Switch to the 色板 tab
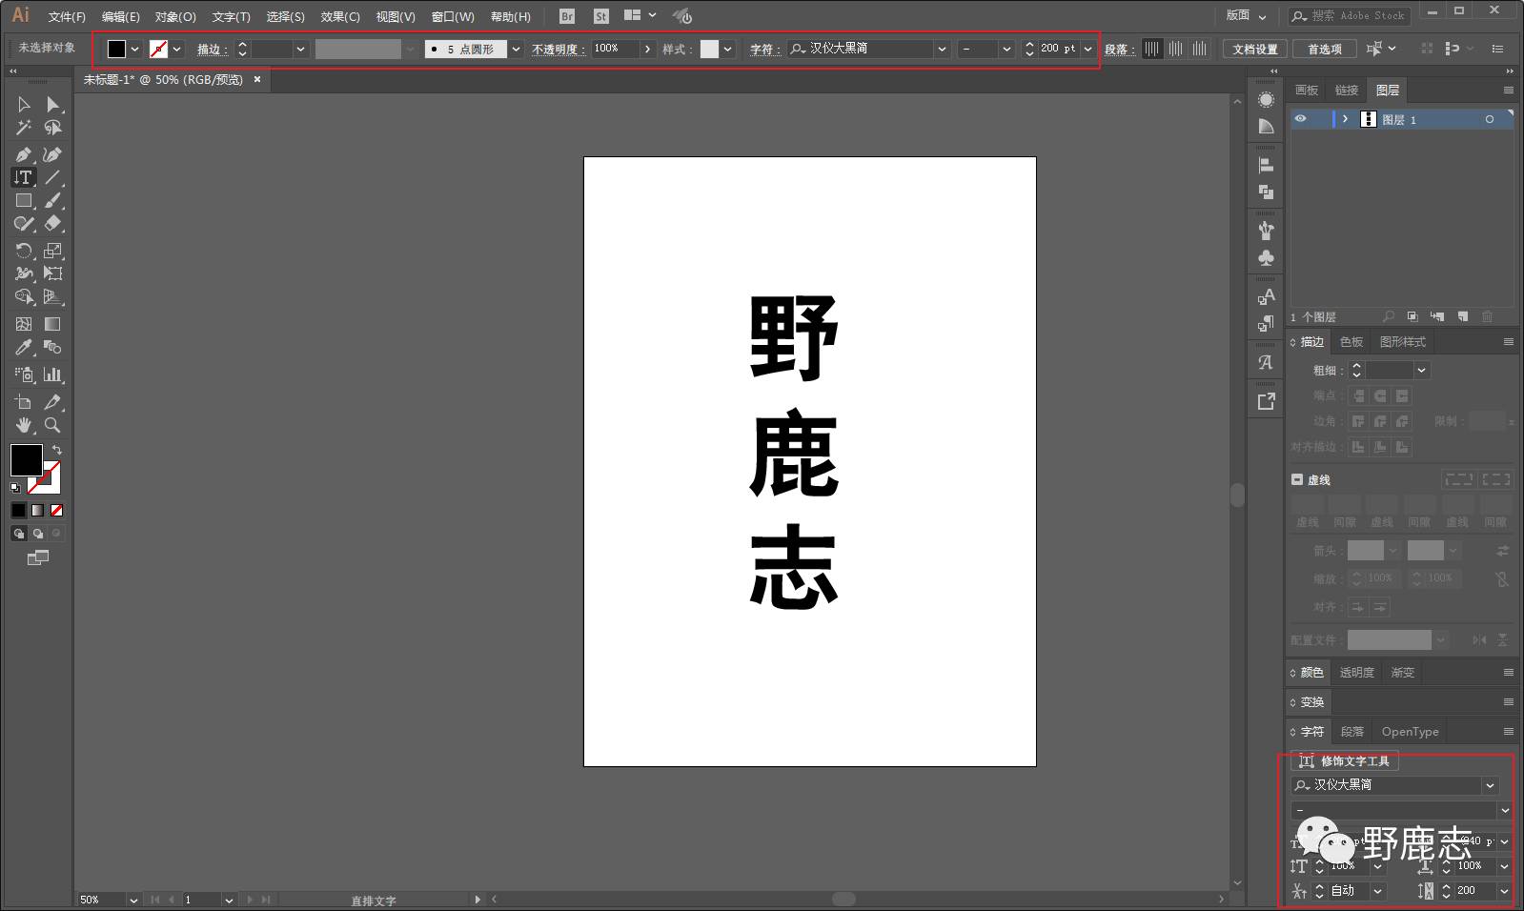 tap(1351, 341)
